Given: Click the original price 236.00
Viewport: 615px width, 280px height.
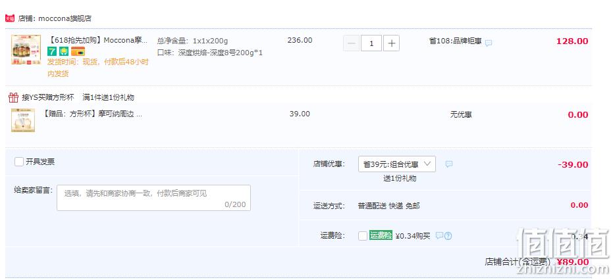Looking at the screenshot, I should pos(300,40).
